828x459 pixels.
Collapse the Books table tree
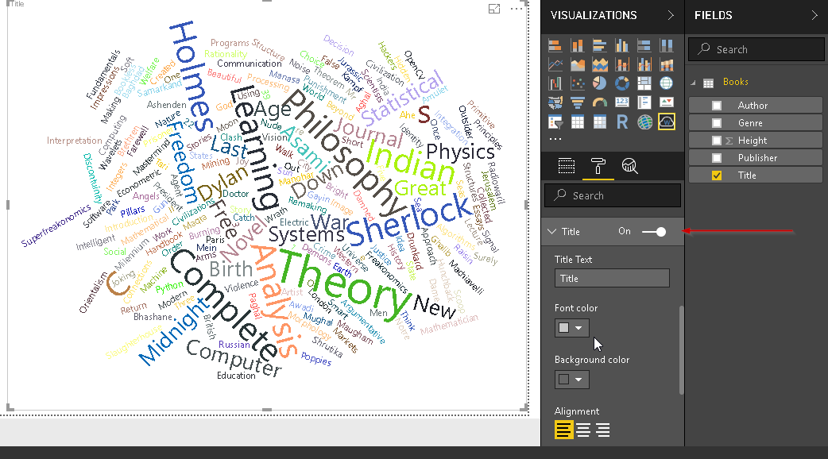(694, 83)
